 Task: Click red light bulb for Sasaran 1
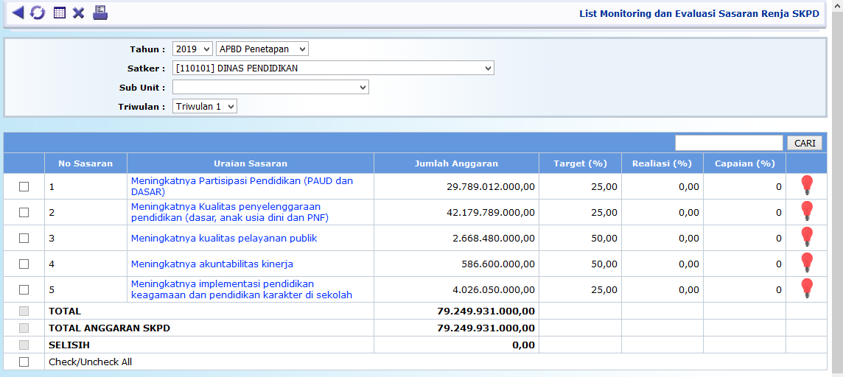(807, 186)
